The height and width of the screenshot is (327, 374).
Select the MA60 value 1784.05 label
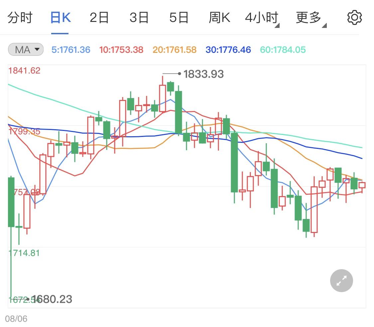pos(283,50)
